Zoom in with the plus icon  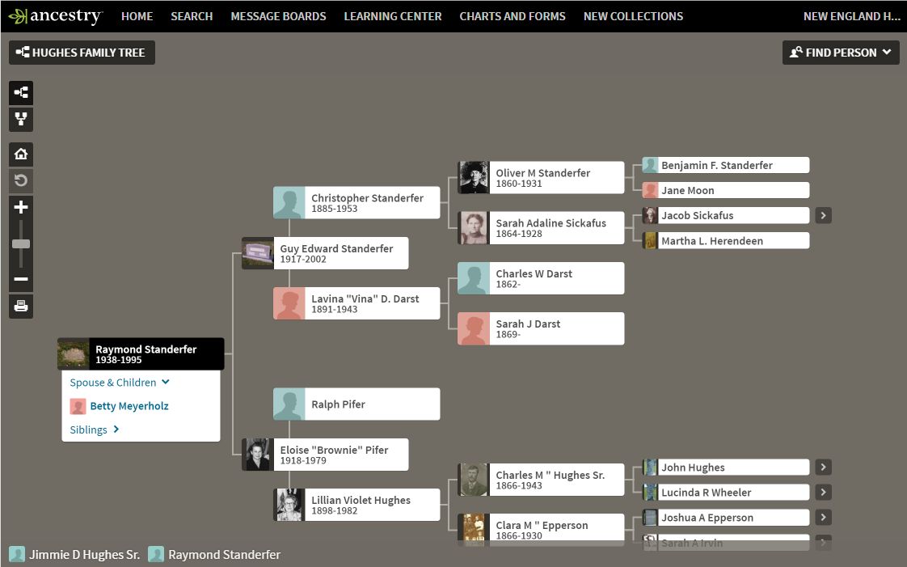[x=21, y=207]
